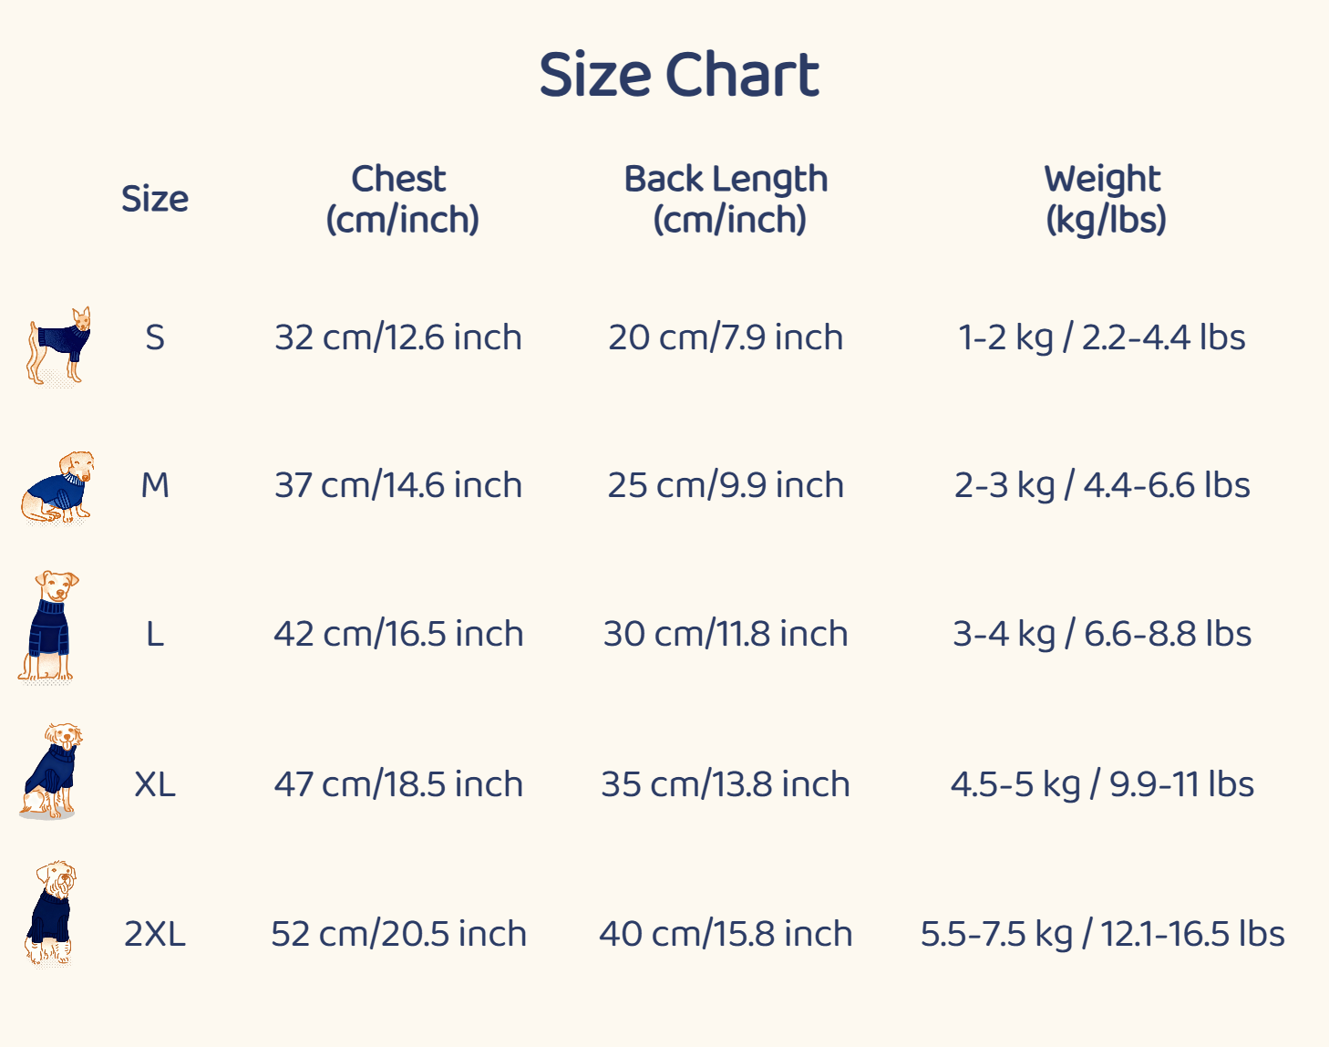Click chest value 32 cm/12.6 inch
1329x1047 pixels.
(398, 338)
